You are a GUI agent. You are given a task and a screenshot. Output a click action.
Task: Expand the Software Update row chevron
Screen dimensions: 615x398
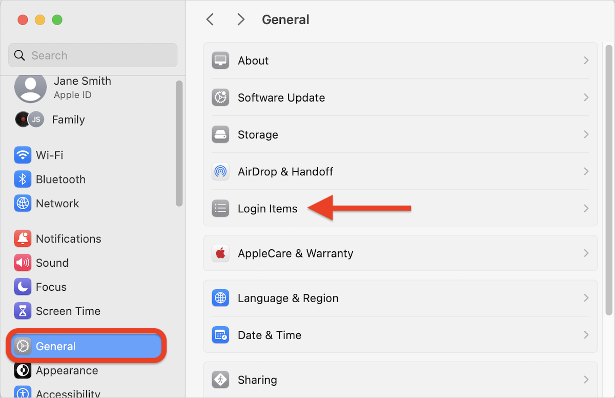tap(586, 97)
